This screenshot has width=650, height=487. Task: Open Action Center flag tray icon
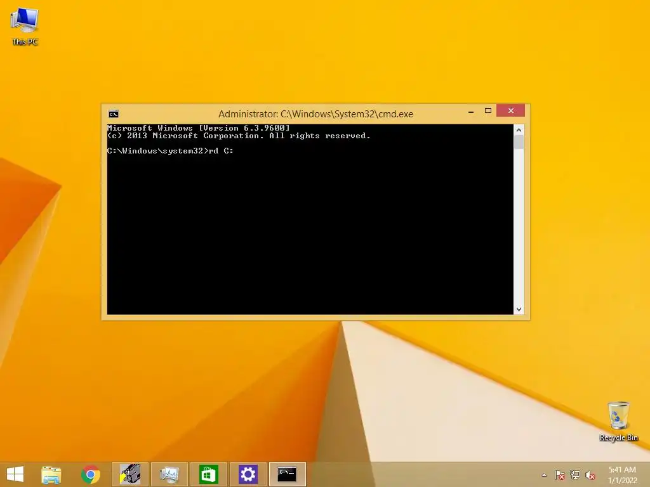pyautogui.click(x=560, y=475)
